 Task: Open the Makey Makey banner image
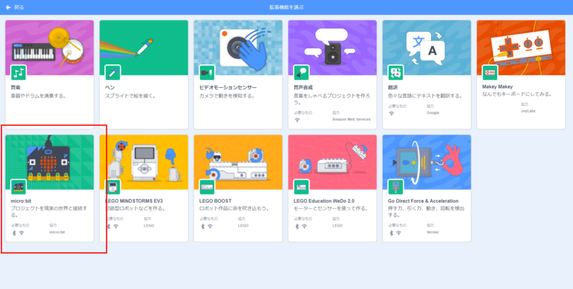pos(521,48)
